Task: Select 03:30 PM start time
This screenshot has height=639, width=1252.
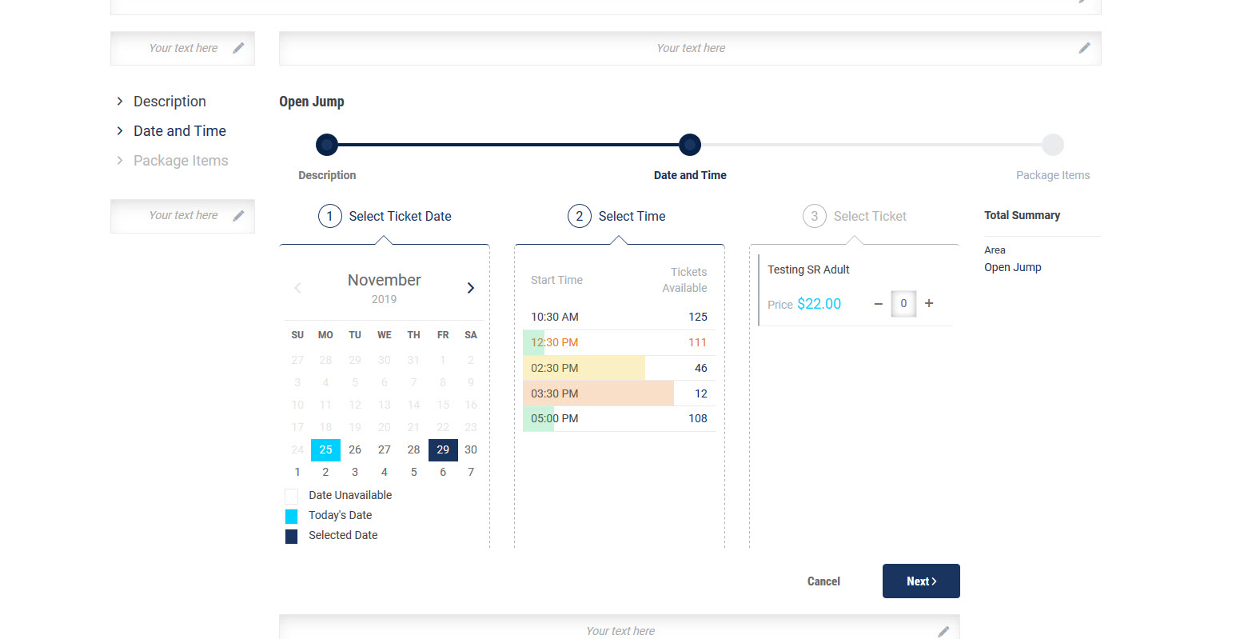Action: [620, 393]
